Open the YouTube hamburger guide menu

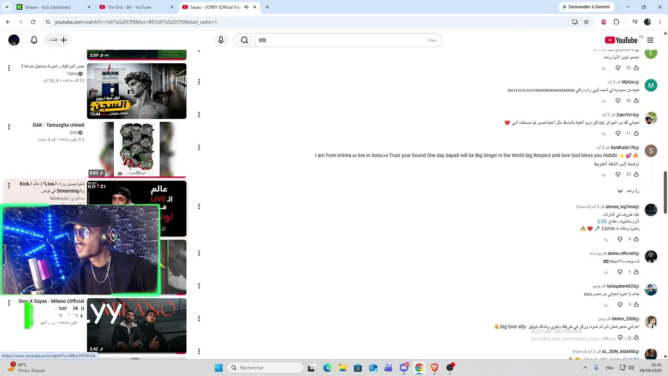650,40
